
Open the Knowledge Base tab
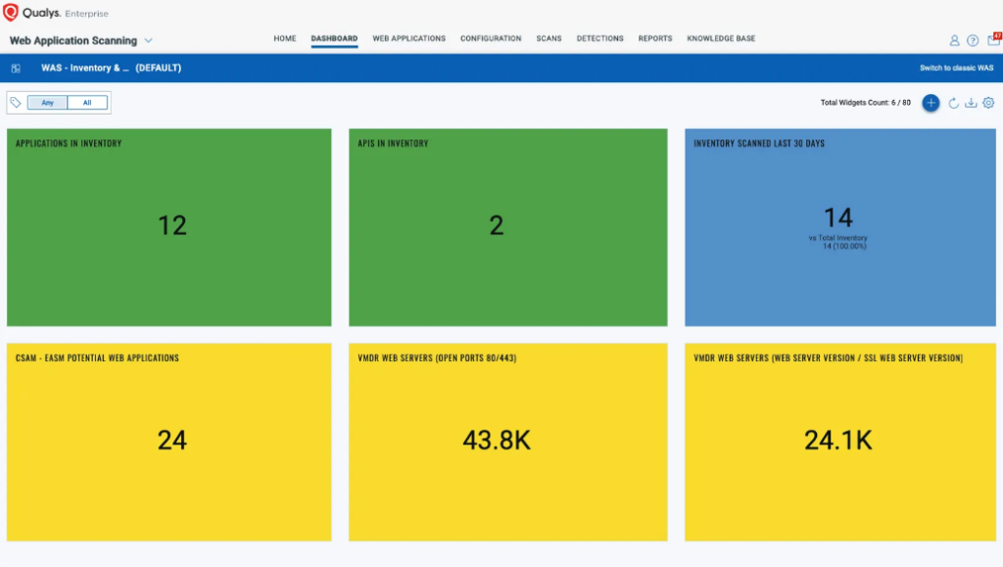721,38
